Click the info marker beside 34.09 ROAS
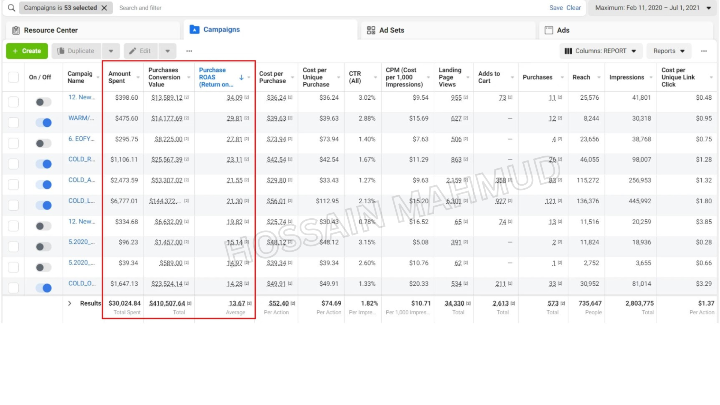The height and width of the screenshot is (405, 720). pyautogui.click(x=247, y=97)
